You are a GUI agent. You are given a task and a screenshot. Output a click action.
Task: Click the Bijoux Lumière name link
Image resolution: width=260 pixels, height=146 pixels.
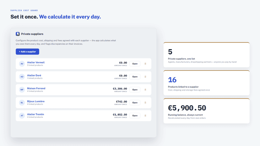tap(36, 101)
